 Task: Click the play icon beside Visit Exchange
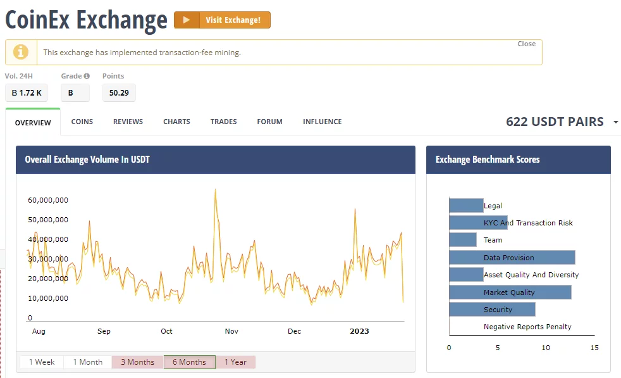tap(186, 20)
